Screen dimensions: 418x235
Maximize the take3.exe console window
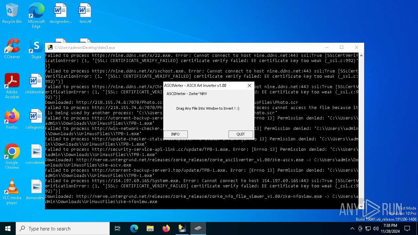pos(342,48)
